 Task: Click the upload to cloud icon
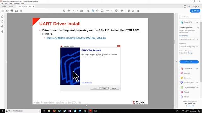[x=7, y=11]
